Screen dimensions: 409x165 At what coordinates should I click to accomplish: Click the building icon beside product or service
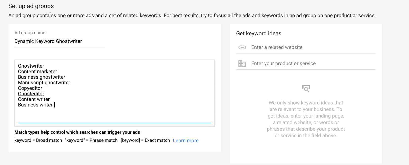tap(242, 64)
